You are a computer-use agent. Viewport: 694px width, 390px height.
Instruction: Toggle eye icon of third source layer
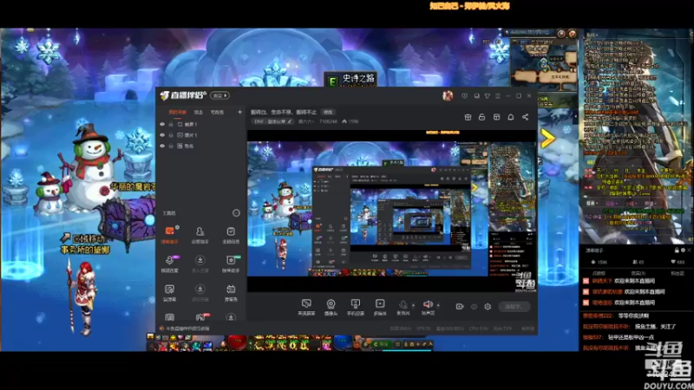pos(162,146)
